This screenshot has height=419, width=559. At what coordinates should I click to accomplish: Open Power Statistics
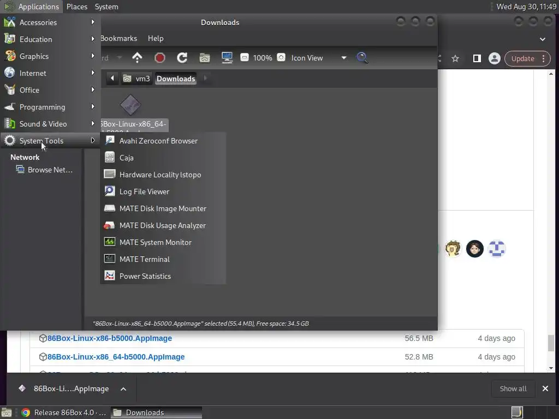[x=163, y=276]
